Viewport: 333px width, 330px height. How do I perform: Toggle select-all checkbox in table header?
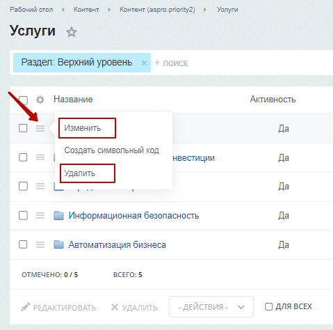[x=23, y=100]
